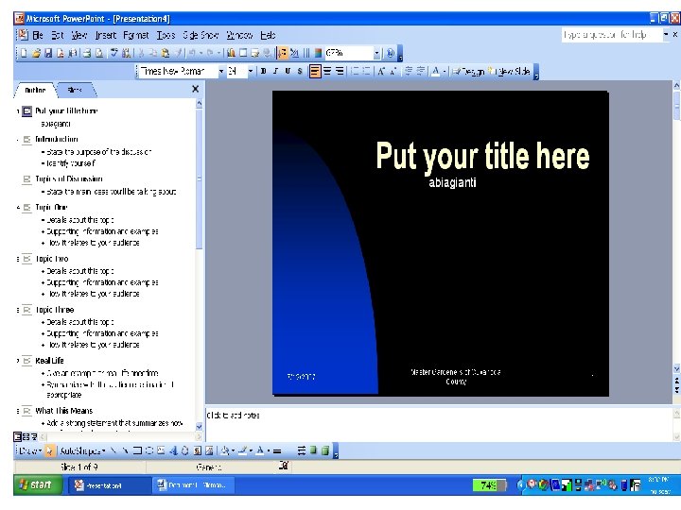
Task: Insert a Text Box from Drawing toolbar
Action: point(161,450)
